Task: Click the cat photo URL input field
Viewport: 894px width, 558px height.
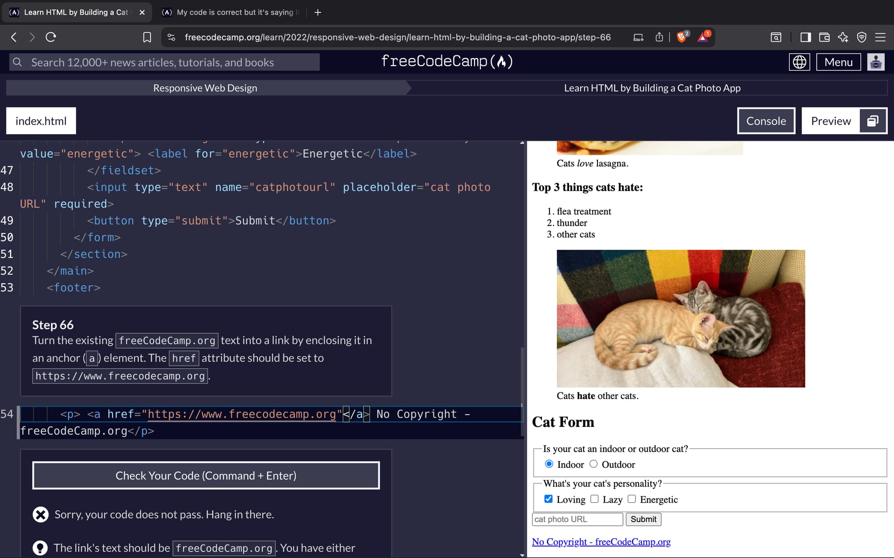Action: [577, 519]
